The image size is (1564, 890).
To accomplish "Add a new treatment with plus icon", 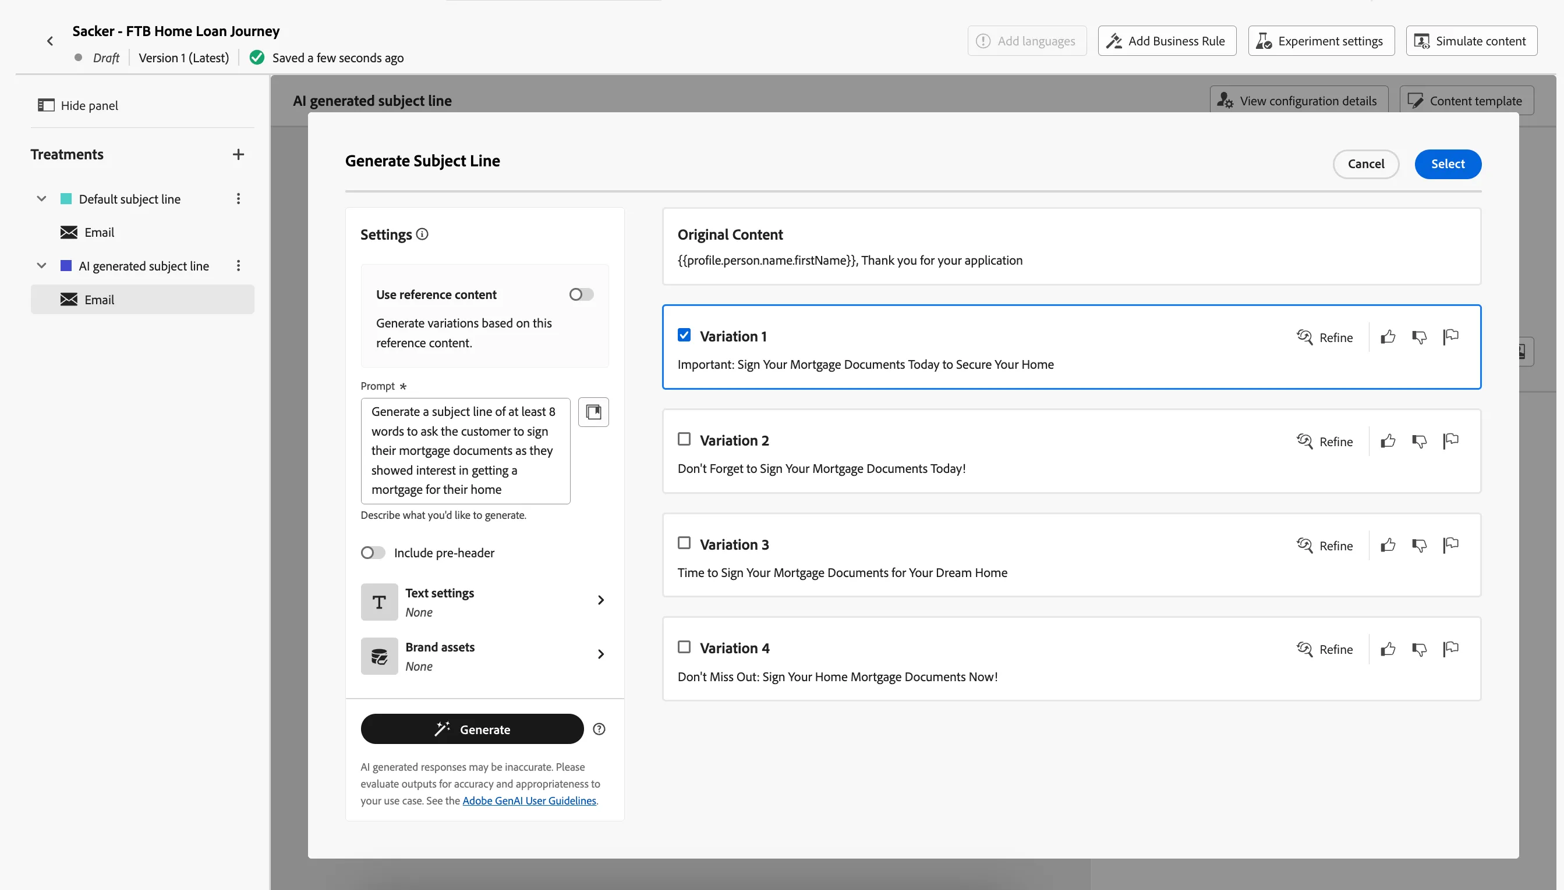I will [x=238, y=155].
